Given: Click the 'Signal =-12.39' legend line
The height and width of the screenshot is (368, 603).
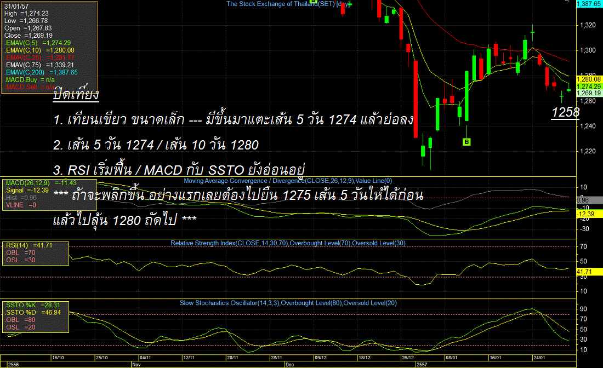Looking at the screenshot, I should point(27,190).
